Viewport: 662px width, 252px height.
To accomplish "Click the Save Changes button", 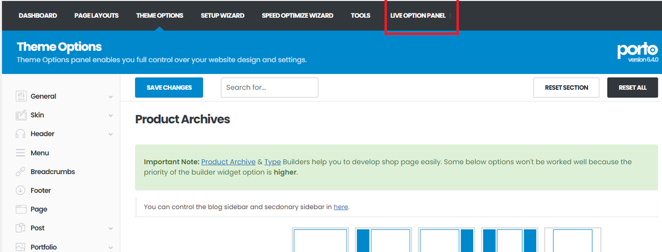I will (x=169, y=87).
